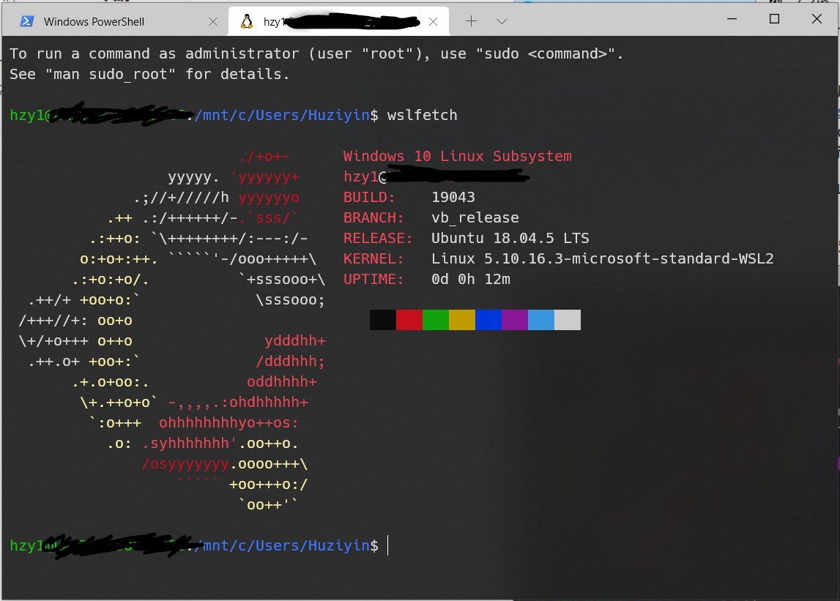Screen dimensions: 840x601
Task: Click the light blue color block
Action: tap(541, 320)
